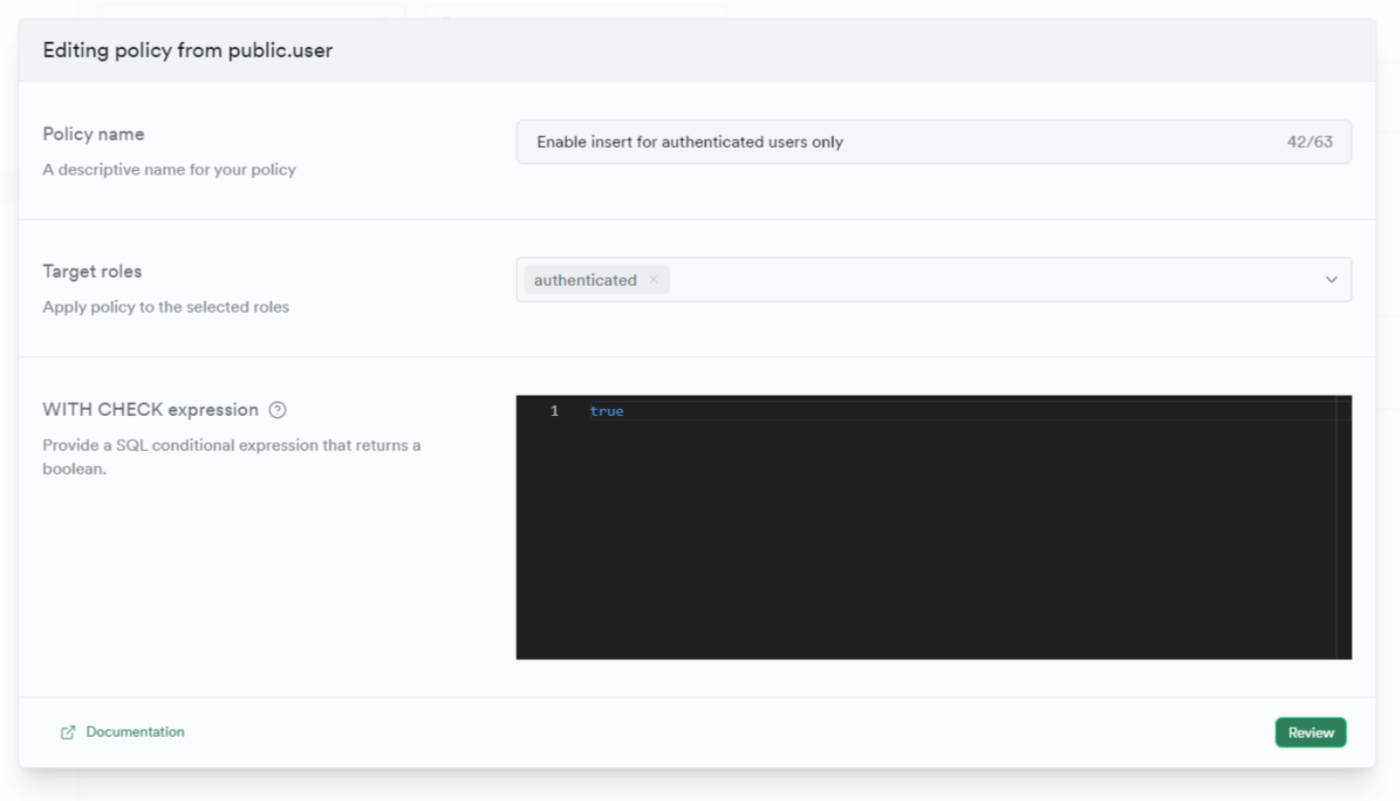Expand the Target roles dropdown chevron

(1330, 280)
